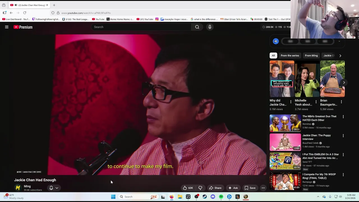Open a new browser tab
Viewport: 359px width, 202px height.
pyautogui.click(x=54, y=5)
